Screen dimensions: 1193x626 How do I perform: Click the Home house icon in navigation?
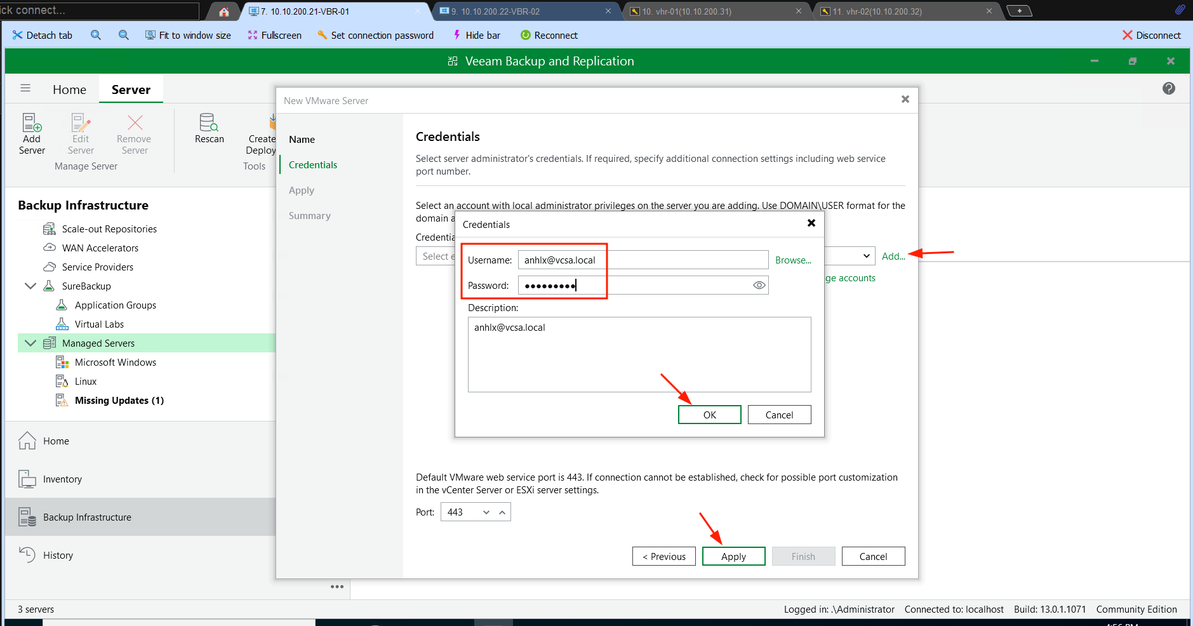27,441
